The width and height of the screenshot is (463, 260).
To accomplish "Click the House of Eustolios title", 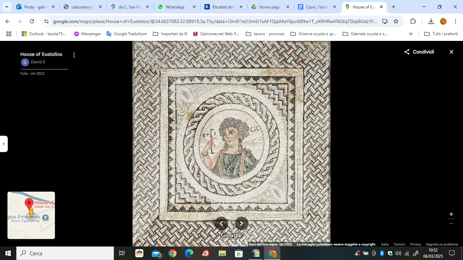I will pyautogui.click(x=41, y=54).
